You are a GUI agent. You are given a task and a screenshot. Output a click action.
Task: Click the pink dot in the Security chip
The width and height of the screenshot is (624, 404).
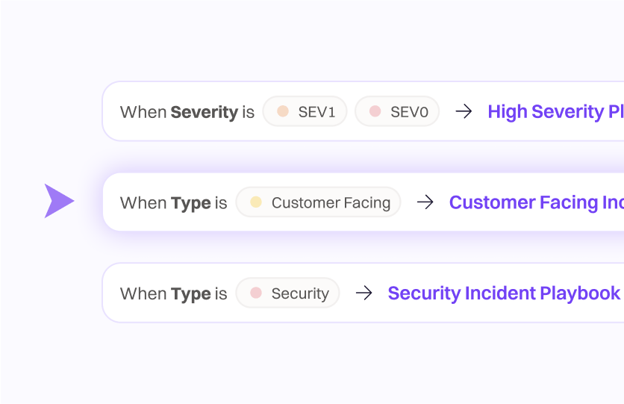[x=256, y=293]
